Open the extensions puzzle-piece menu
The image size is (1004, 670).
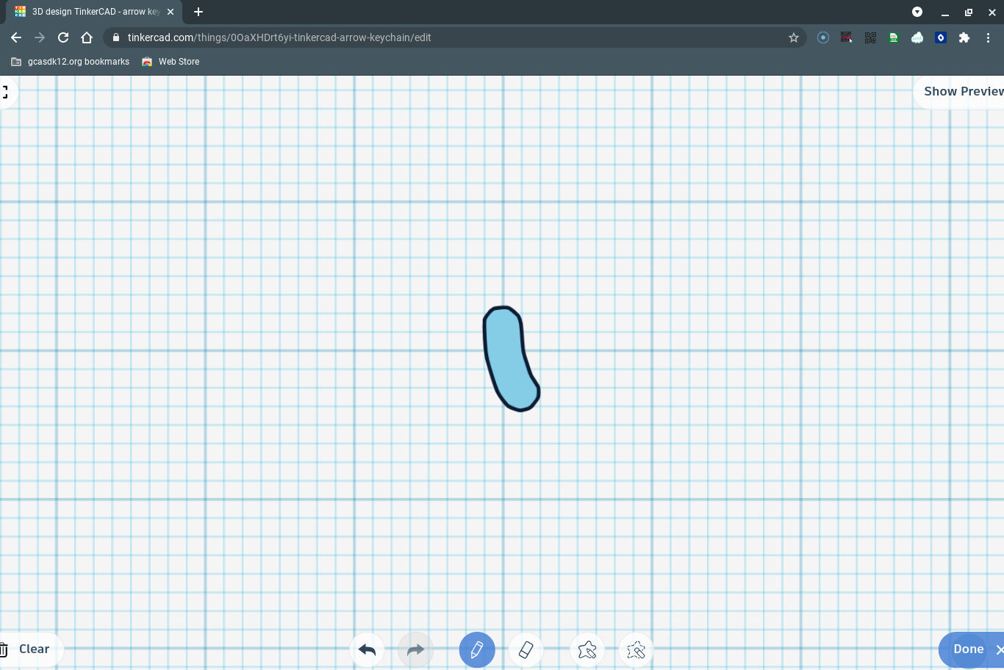point(964,37)
